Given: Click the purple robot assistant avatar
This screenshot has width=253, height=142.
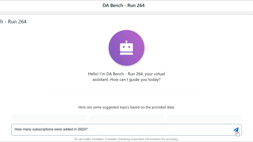Looking at the screenshot, I should (x=126, y=48).
